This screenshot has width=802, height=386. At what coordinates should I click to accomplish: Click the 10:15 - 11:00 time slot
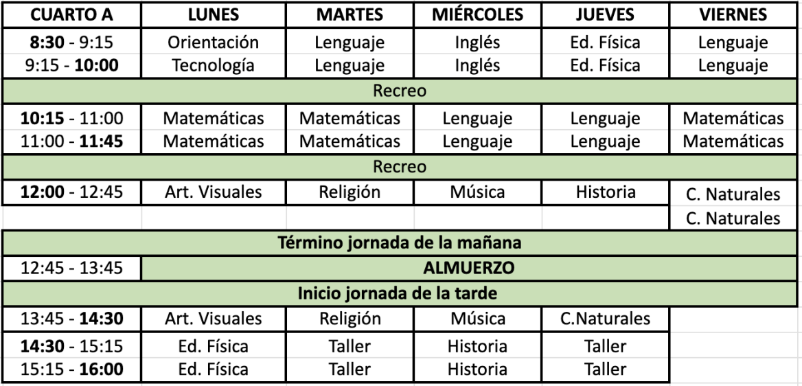click(x=71, y=118)
